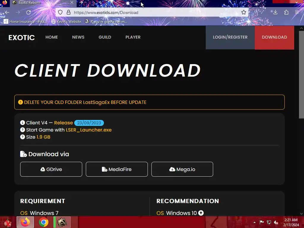Click the 1.9 GB size value
Image resolution: width=304 pixels, height=228 pixels.
43,137
